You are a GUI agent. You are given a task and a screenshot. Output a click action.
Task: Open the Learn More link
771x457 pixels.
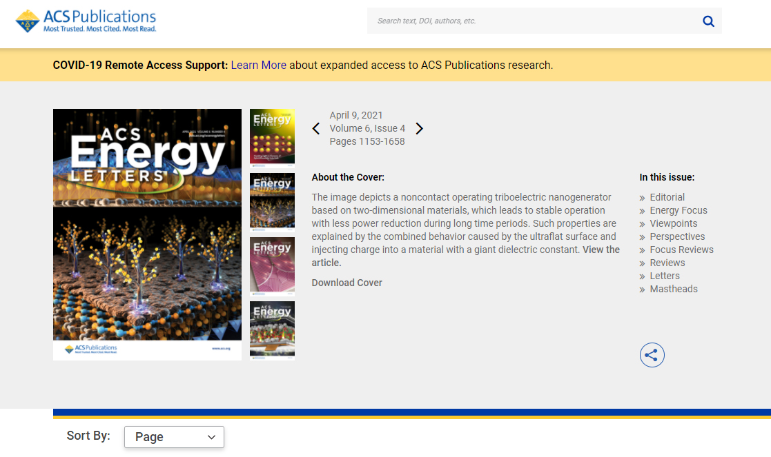259,65
